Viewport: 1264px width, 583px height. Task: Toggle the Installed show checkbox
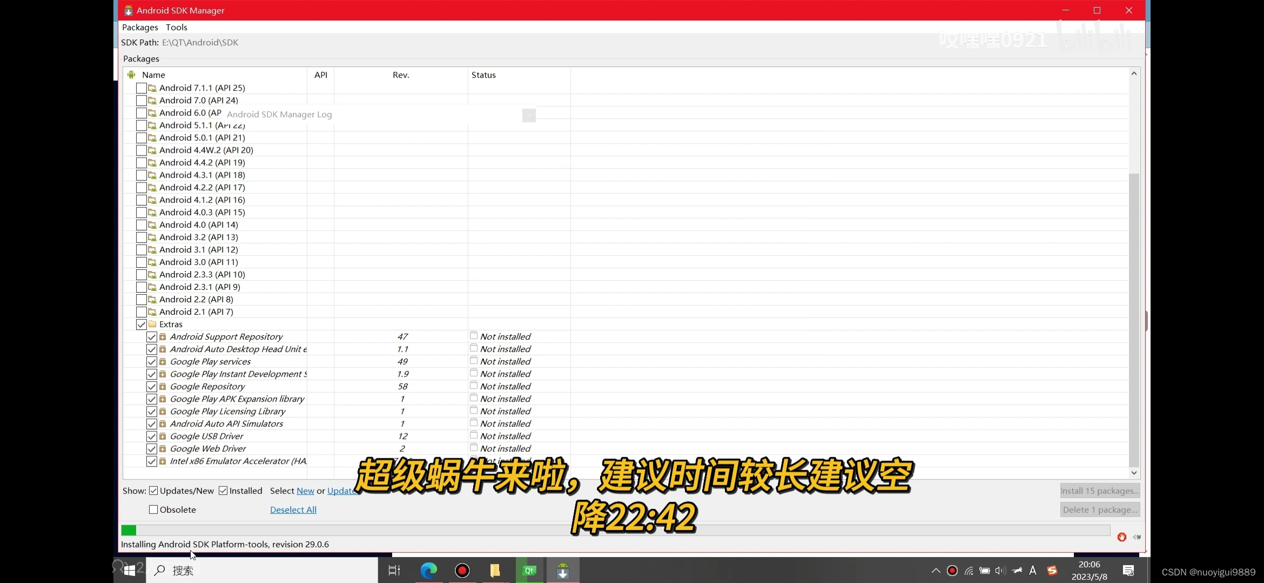223,491
